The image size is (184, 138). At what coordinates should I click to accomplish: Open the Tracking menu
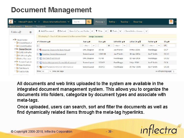[x=125, y=22]
